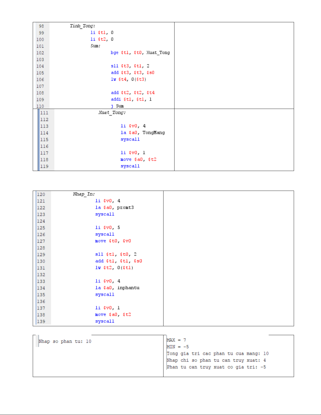Click line number 104 in the gutter
This screenshot has width=321, height=415.
click(x=40, y=66)
